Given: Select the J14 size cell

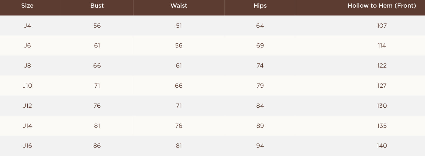Looking at the screenshot, I should coord(27,126).
